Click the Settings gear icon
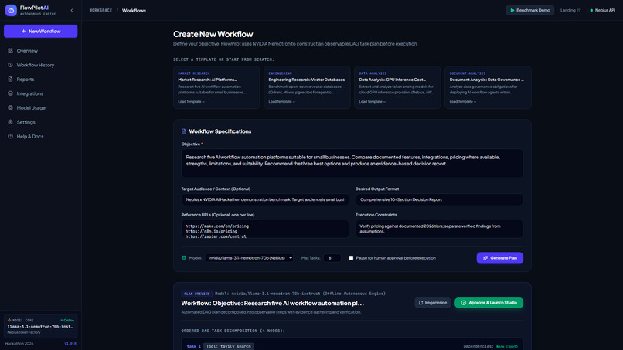 click(x=10, y=122)
